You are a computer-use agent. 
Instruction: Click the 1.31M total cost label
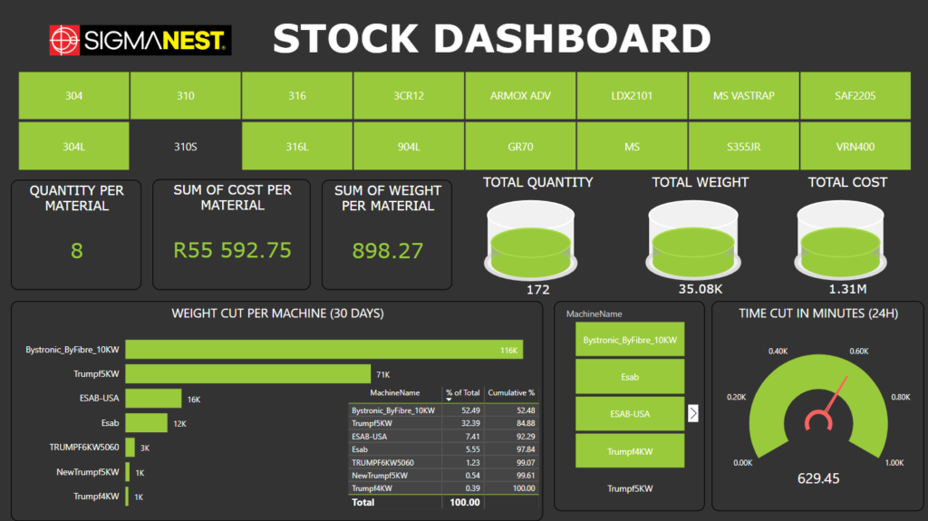(x=847, y=289)
